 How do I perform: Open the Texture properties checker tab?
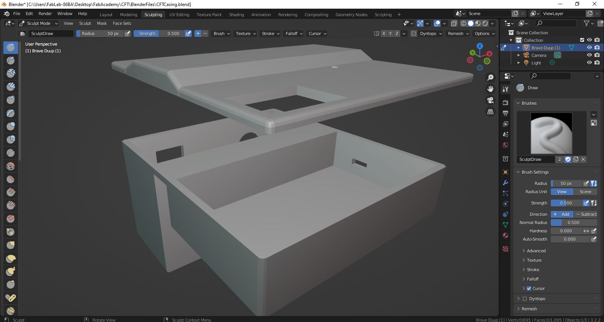click(x=505, y=249)
